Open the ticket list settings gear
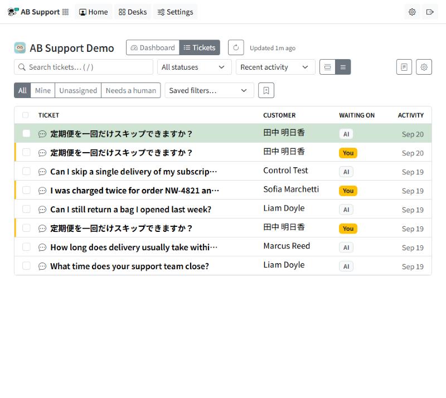The width and height of the screenshot is (446, 398). pyautogui.click(x=424, y=67)
